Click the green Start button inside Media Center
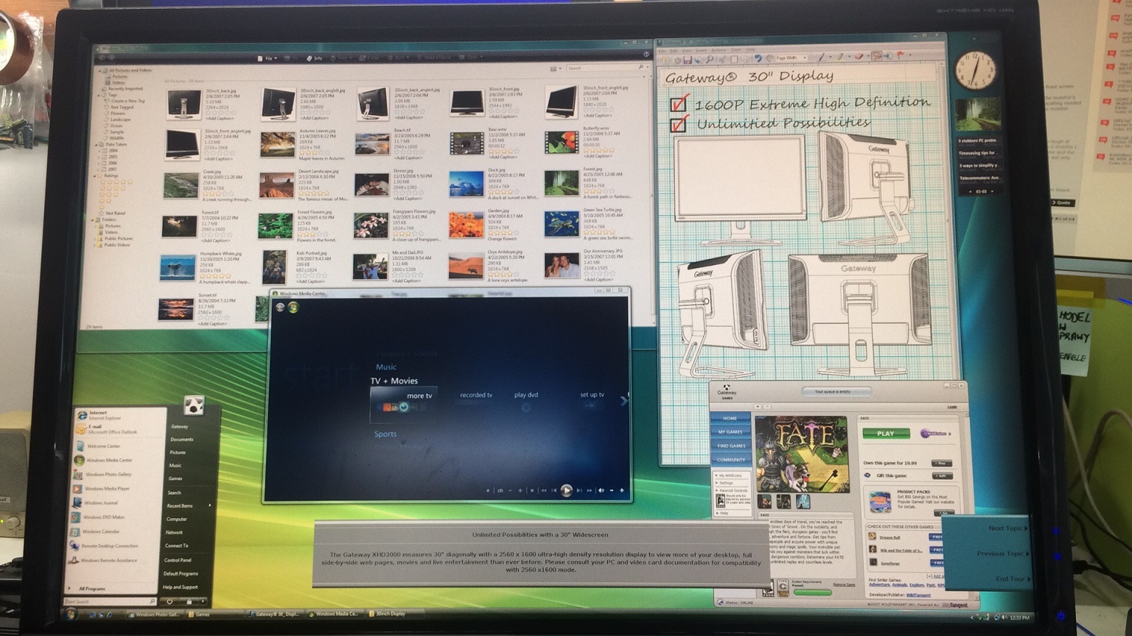1132x636 pixels. click(x=293, y=307)
